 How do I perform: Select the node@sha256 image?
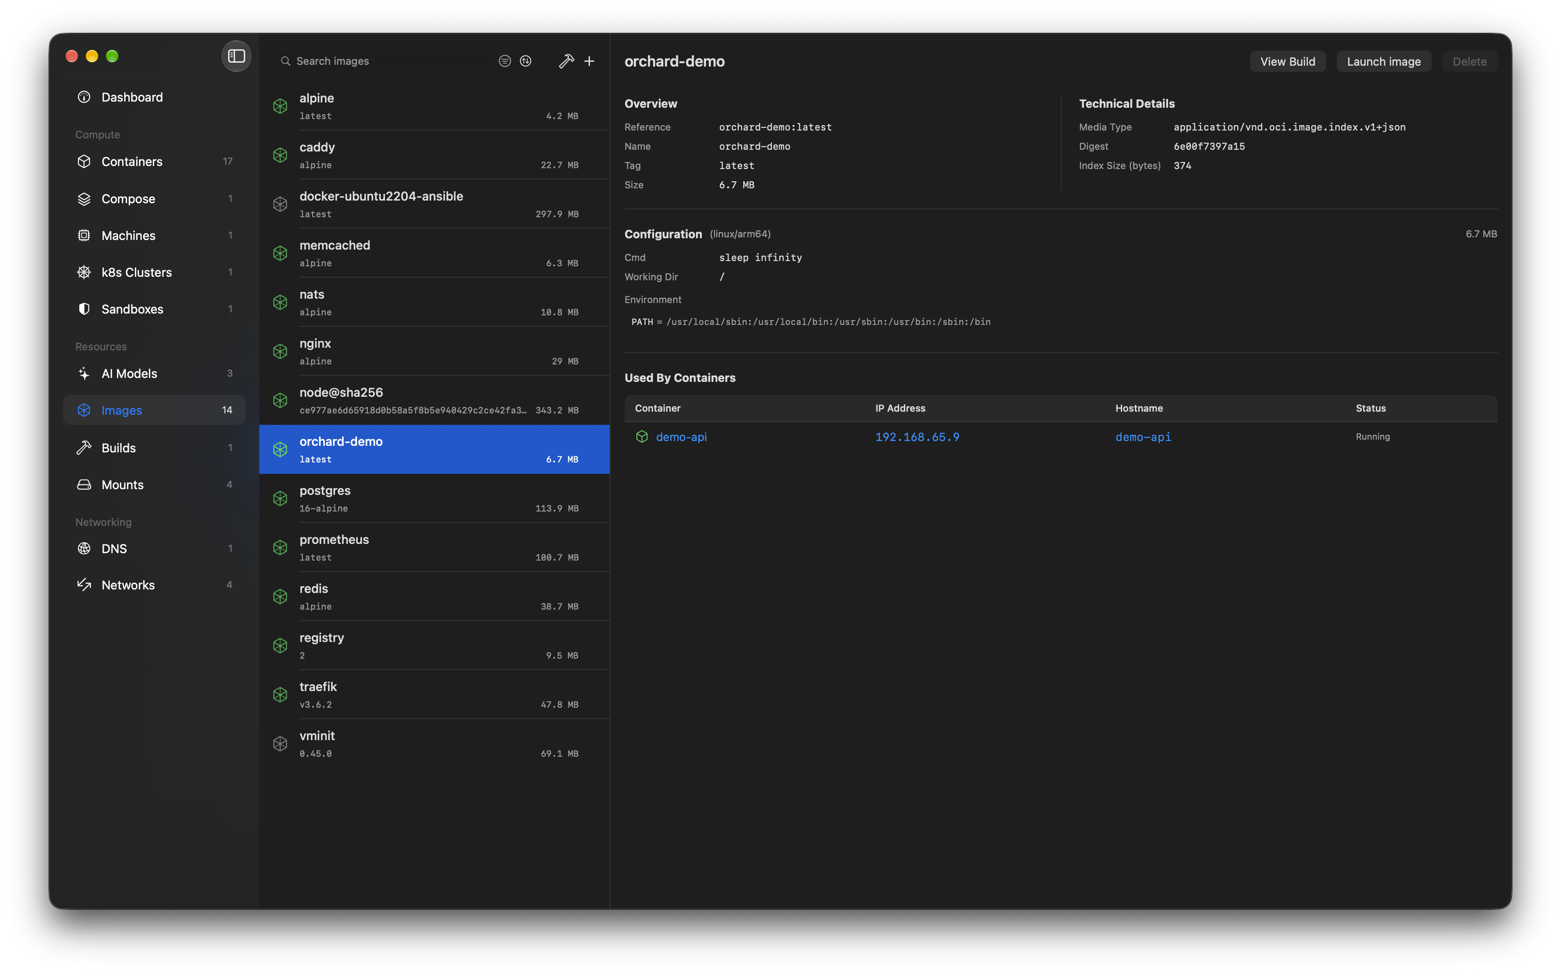pos(434,401)
